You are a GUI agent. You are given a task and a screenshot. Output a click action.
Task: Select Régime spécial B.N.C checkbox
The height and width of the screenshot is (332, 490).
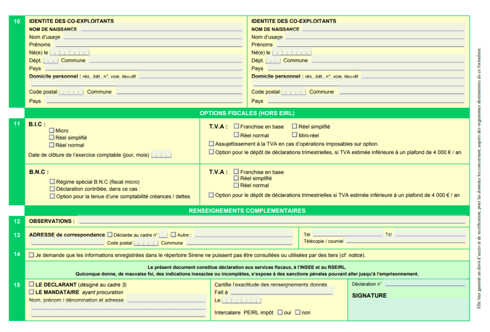pos(52,182)
